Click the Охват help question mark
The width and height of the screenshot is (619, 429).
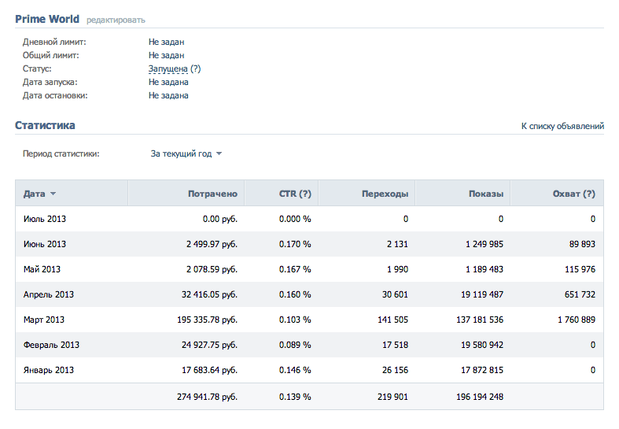tap(589, 194)
